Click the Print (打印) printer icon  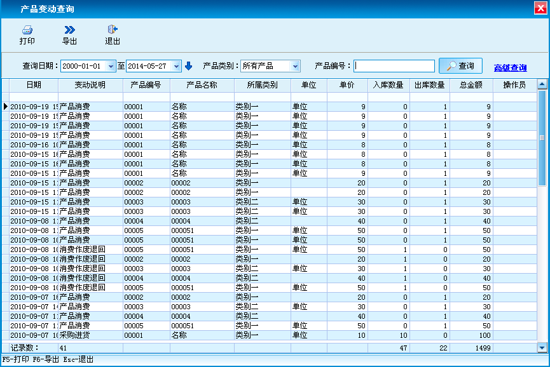27,30
